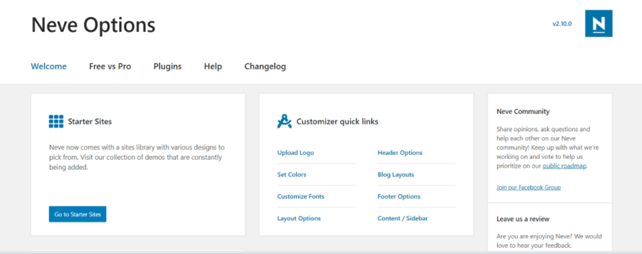The image size is (642, 254).
Task: Click the Header Options link
Action: [400, 153]
